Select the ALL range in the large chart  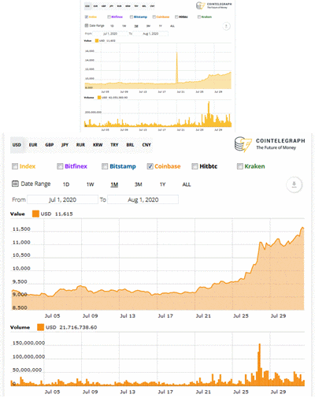point(187,184)
